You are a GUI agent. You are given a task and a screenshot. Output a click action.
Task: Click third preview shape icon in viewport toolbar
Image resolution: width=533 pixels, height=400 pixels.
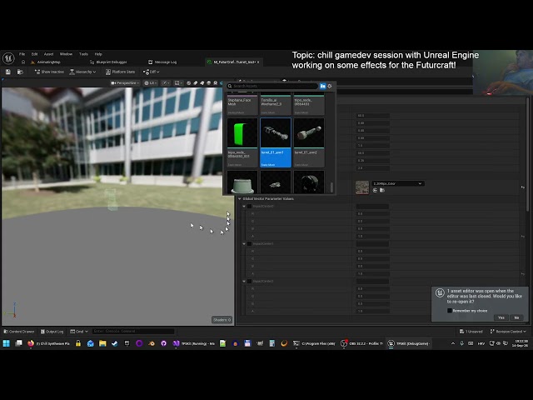[x=202, y=83]
